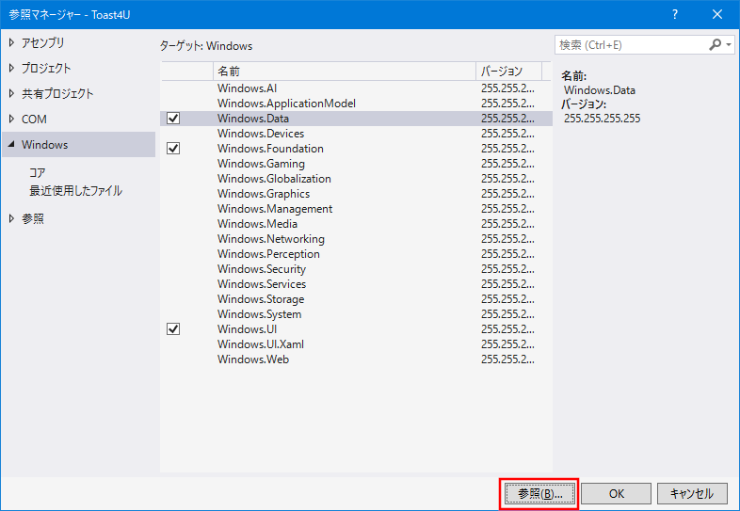Select コア under Windows

tap(38, 172)
